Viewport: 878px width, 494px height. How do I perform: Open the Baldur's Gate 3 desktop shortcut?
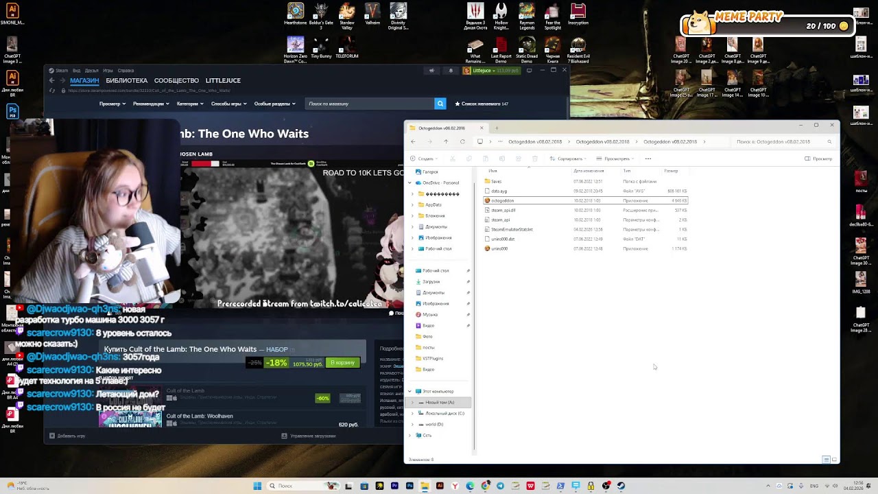tap(321, 16)
